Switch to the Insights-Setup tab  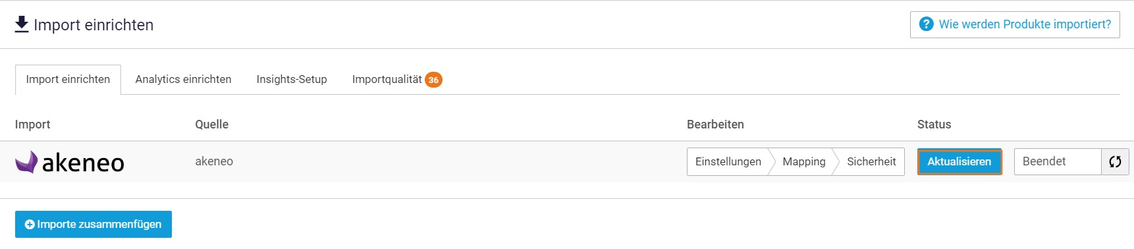292,80
